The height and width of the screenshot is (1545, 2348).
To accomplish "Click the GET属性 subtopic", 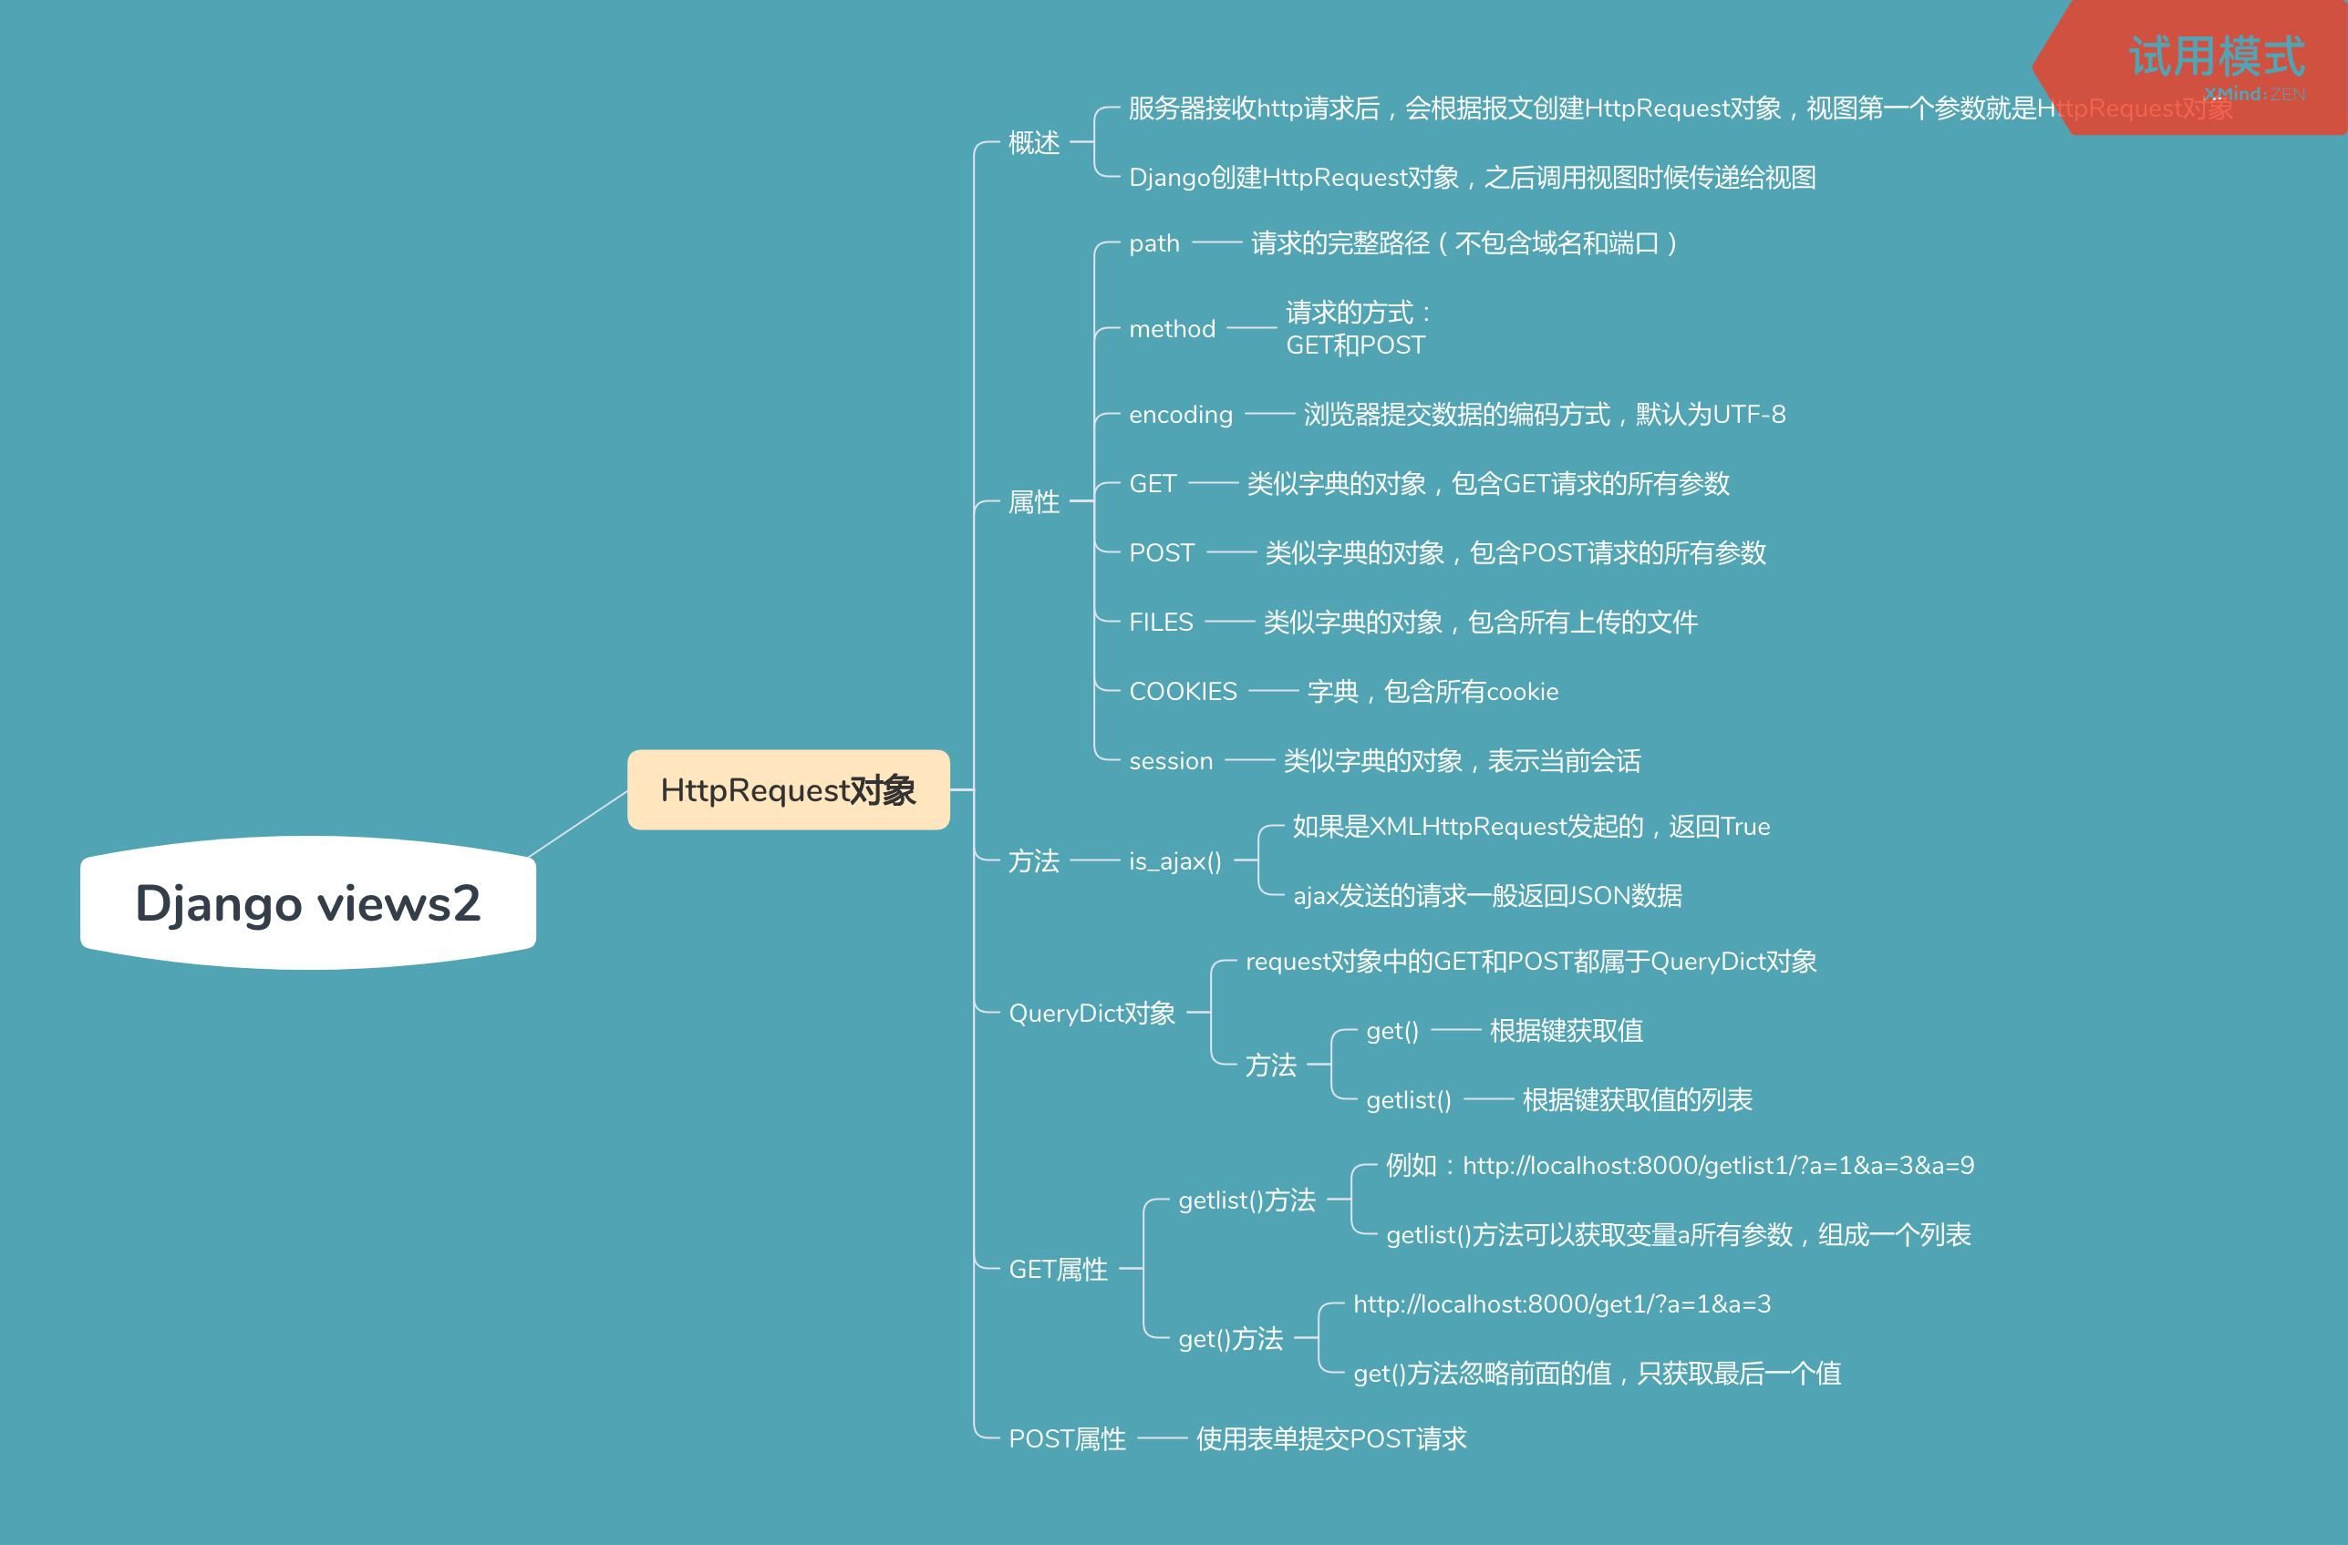I will coord(1058,1270).
